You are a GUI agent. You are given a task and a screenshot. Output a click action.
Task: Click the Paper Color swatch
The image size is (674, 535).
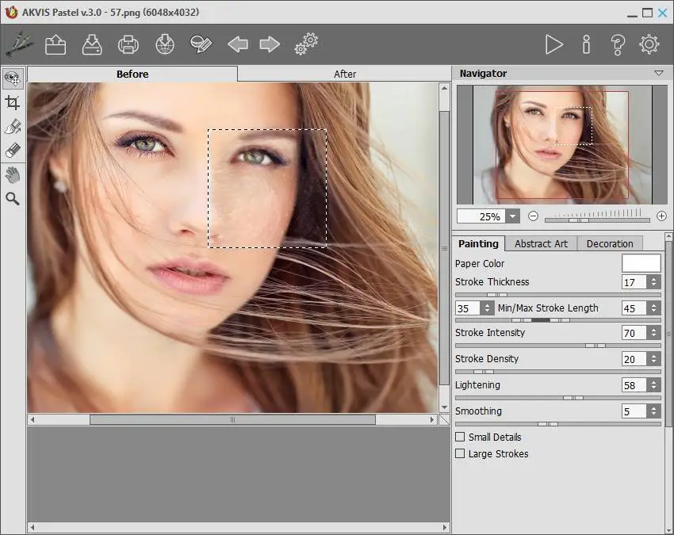[x=641, y=263]
